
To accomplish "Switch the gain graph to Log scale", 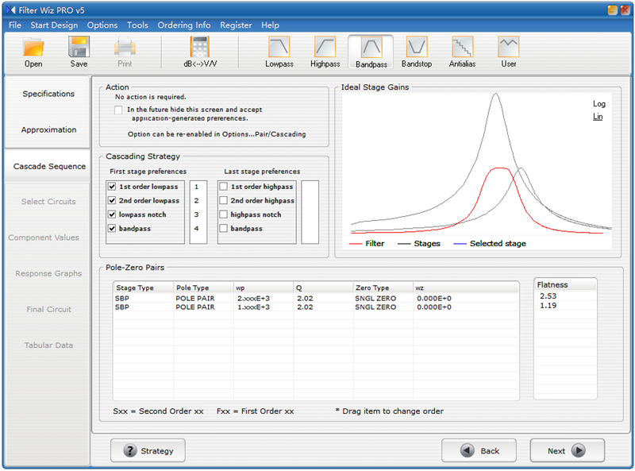I will [599, 104].
